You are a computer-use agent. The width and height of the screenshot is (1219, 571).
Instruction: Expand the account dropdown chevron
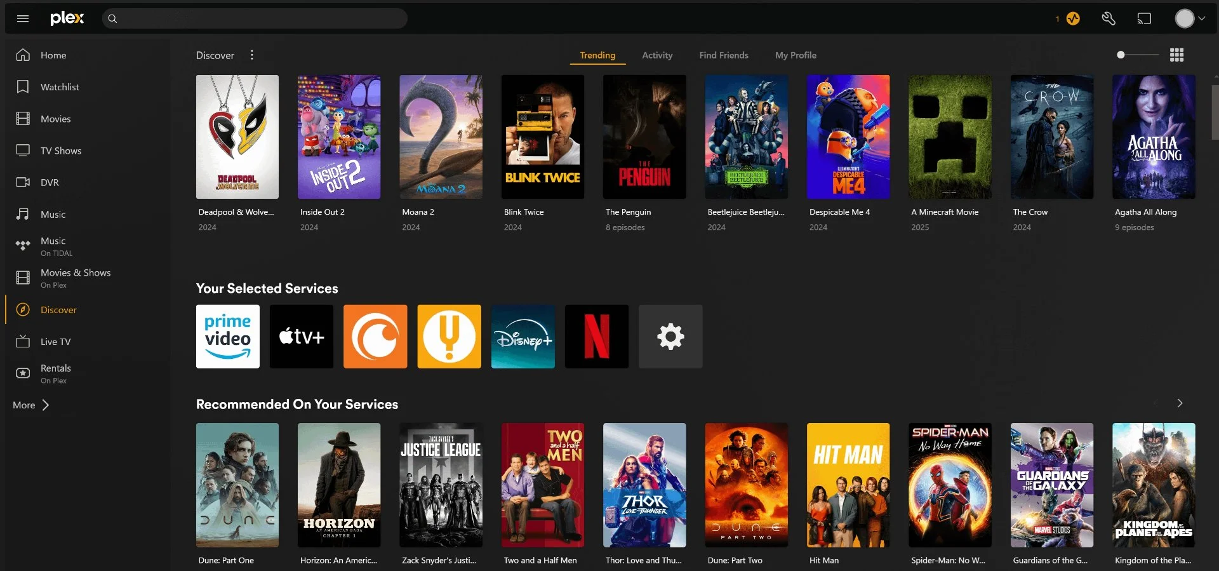click(1201, 18)
